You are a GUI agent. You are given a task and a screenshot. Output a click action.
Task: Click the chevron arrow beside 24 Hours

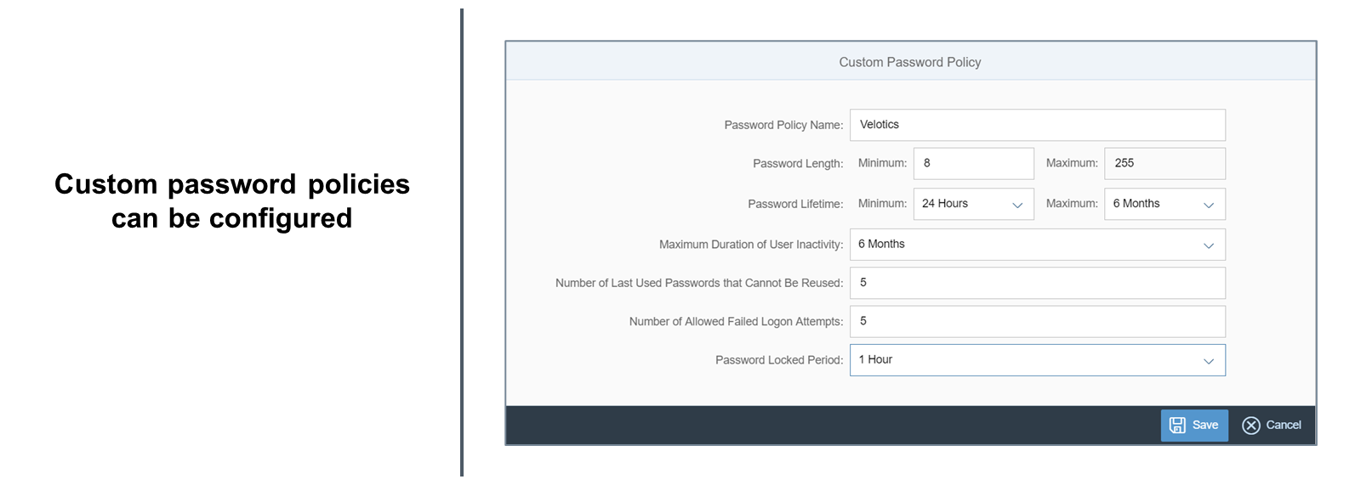(1017, 205)
